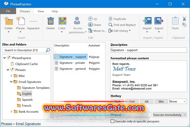Open the Phrase dropdown arrow

tap(20, 32)
